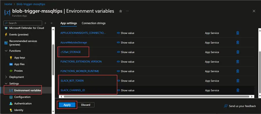This screenshot has height=114, width=261.
Task: Open FUNCTIONS_WORKER_RUNTIME setting link
Action: 80,71
